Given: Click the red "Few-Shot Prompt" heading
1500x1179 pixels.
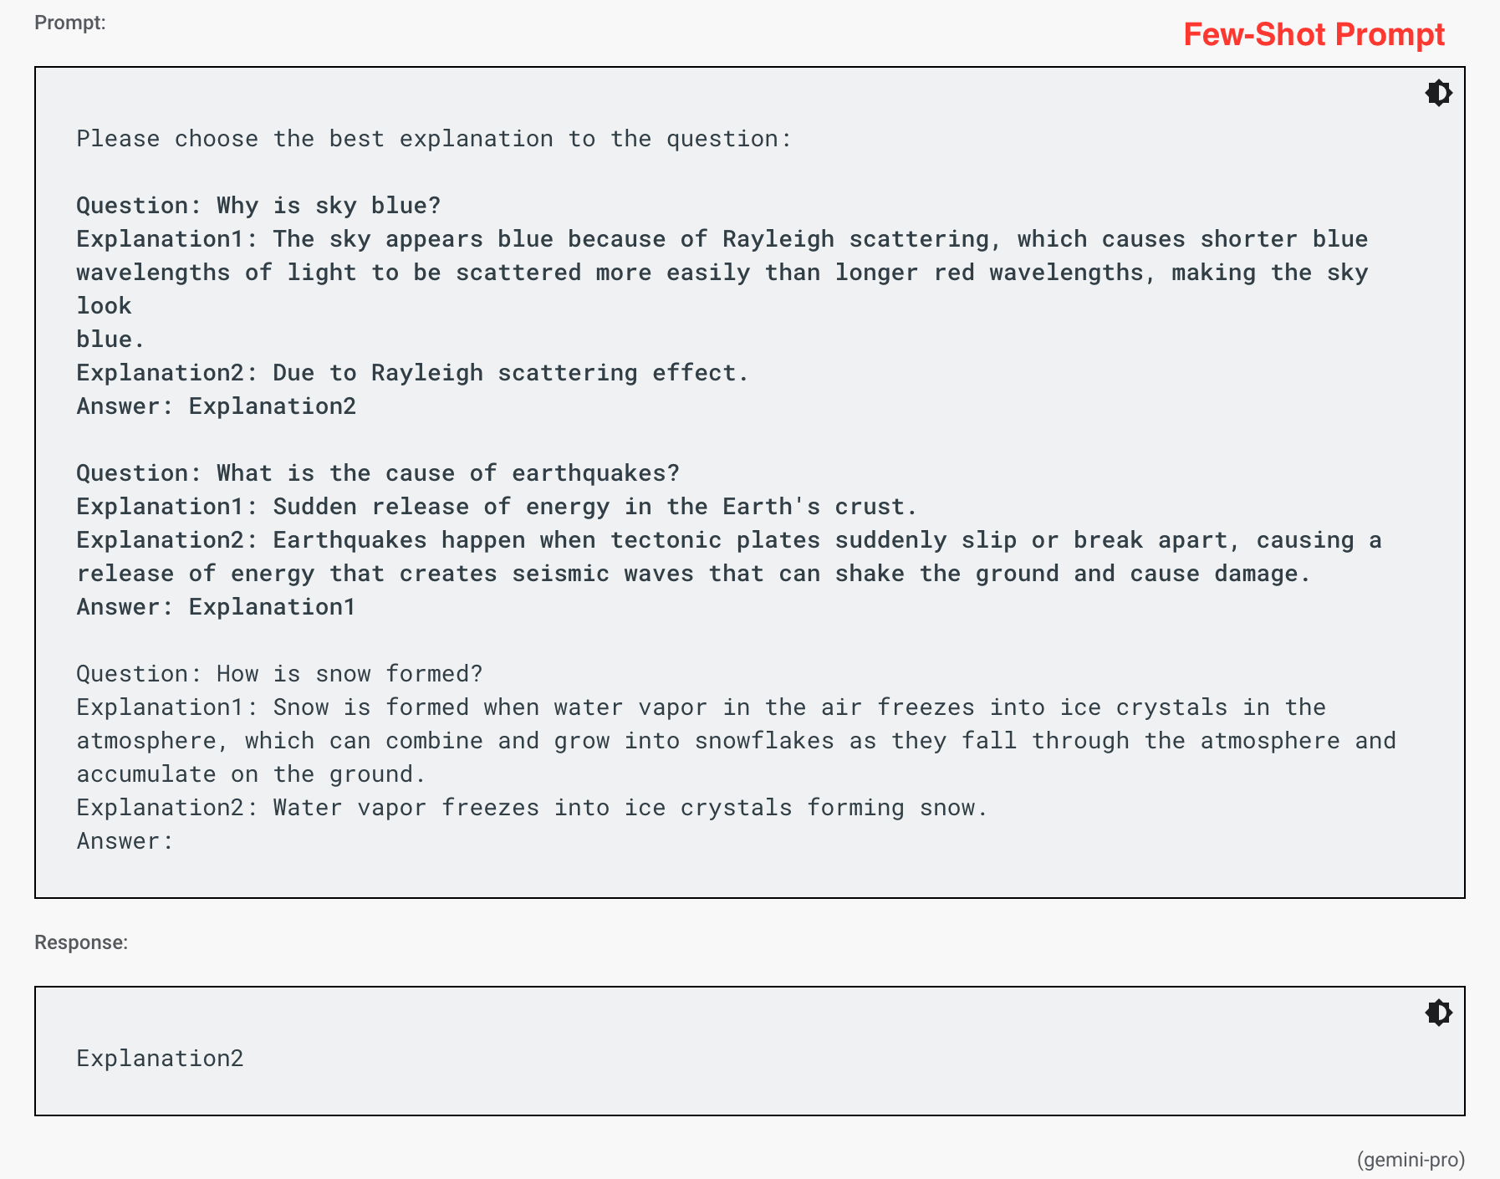Looking at the screenshot, I should pyautogui.click(x=1314, y=34).
